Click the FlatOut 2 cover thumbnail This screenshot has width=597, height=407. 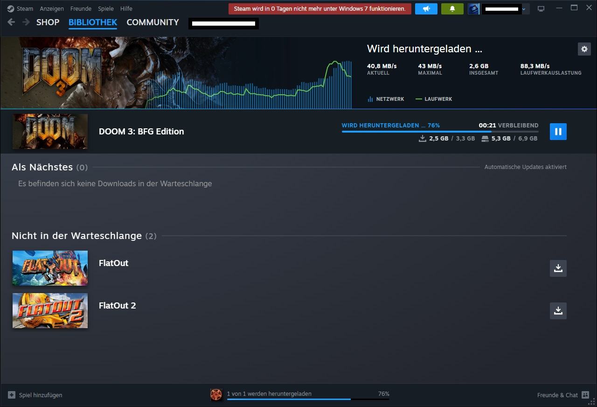[x=50, y=310]
